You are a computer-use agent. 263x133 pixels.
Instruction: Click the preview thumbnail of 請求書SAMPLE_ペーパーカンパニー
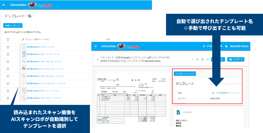point(24,84)
